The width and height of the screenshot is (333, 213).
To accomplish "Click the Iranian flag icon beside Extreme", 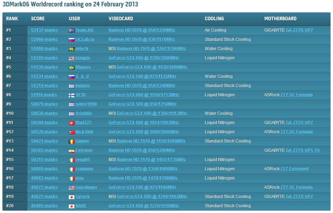I will click(x=71, y=151).
